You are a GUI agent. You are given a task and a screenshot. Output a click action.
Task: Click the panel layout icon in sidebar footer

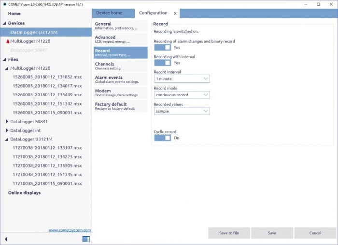coord(86,239)
